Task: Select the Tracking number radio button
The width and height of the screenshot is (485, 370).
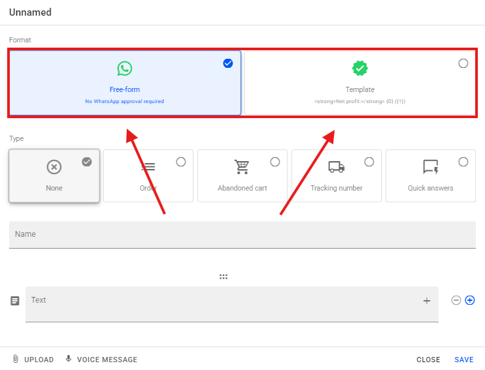Action: pyautogui.click(x=369, y=162)
